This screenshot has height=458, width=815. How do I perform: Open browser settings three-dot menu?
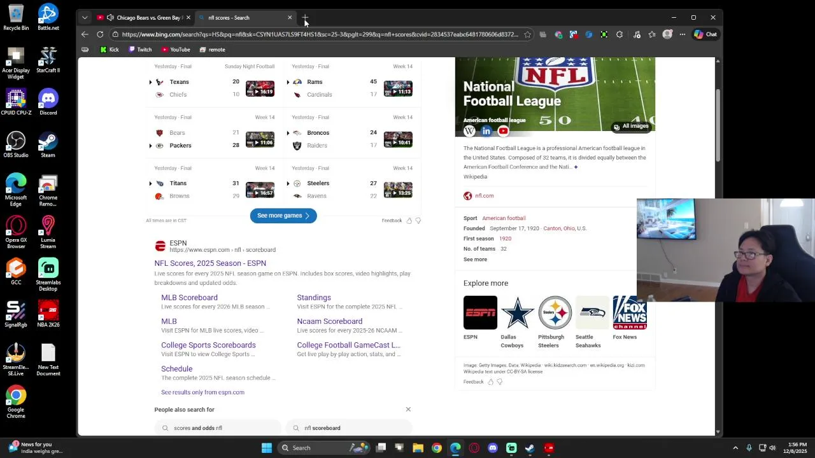(x=683, y=34)
